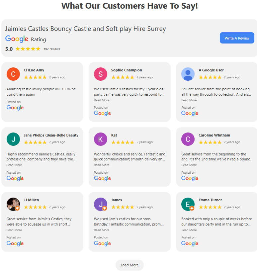Select the A Google User profile icon
The width and height of the screenshot is (257, 271).
188,74
